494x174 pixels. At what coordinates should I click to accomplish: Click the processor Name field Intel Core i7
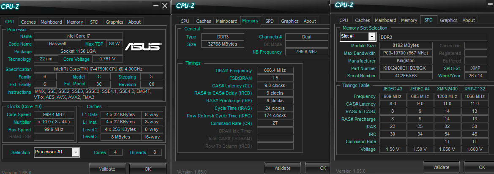click(x=78, y=36)
